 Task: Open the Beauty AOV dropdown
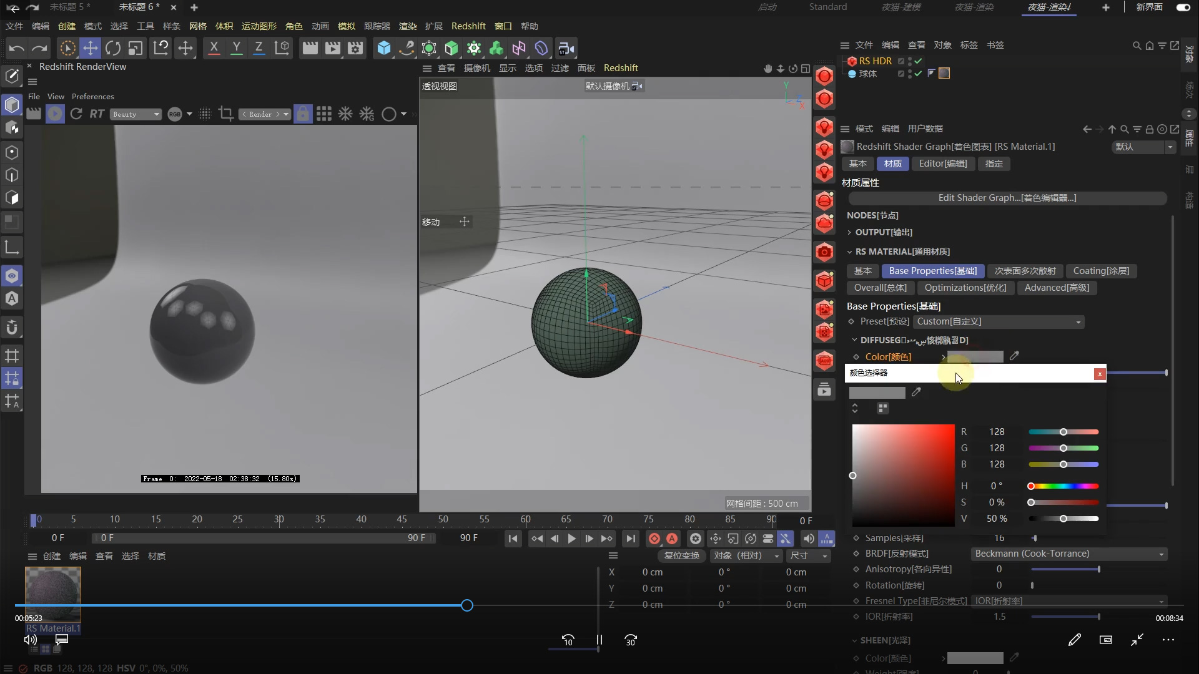click(136, 114)
